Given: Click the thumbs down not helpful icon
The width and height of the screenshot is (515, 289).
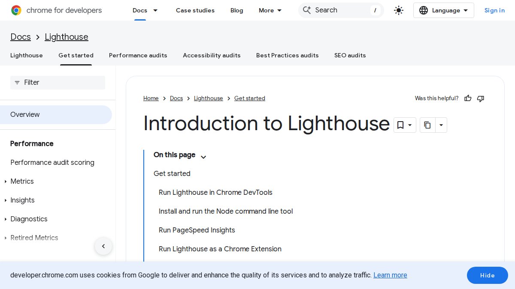Looking at the screenshot, I should click(x=481, y=98).
